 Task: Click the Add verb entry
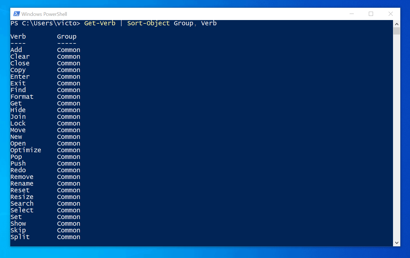tap(16, 50)
